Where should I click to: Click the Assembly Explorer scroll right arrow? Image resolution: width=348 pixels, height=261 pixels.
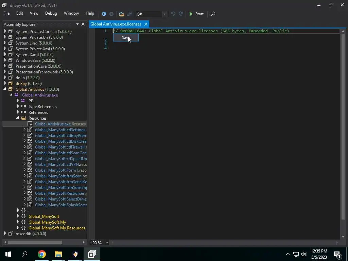84,242
